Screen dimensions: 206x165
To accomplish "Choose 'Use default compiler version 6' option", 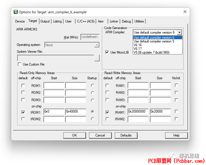I will 158,38.
